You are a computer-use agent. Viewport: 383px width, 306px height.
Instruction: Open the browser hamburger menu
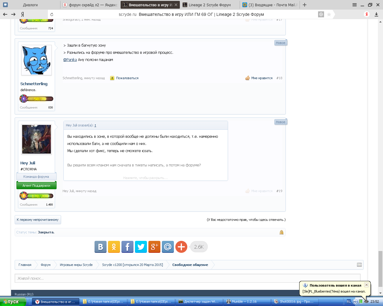click(355, 5)
